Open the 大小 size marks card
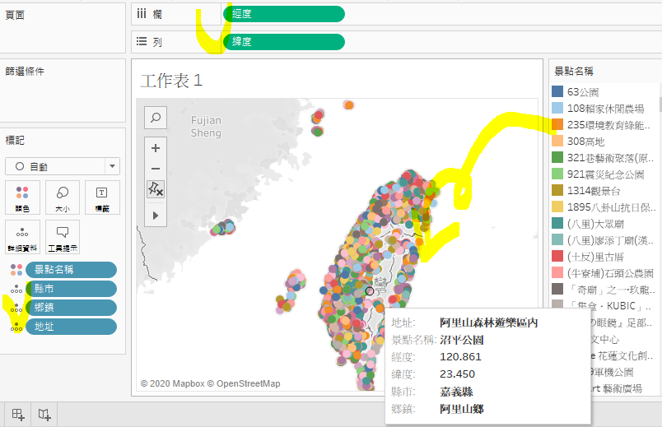The height and width of the screenshot is (427, 662). tap(63, 197)
